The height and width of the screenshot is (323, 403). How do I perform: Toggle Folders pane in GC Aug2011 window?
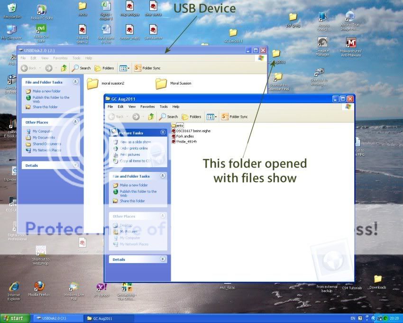tap(192, 116)
